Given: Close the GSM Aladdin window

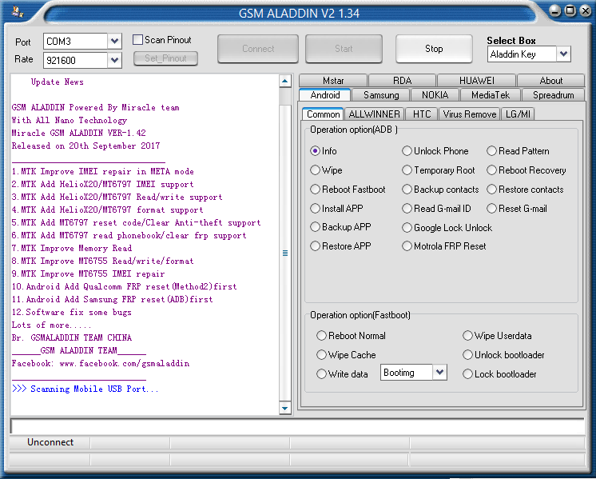Looking at the screenshot, I should click(586, 10).
